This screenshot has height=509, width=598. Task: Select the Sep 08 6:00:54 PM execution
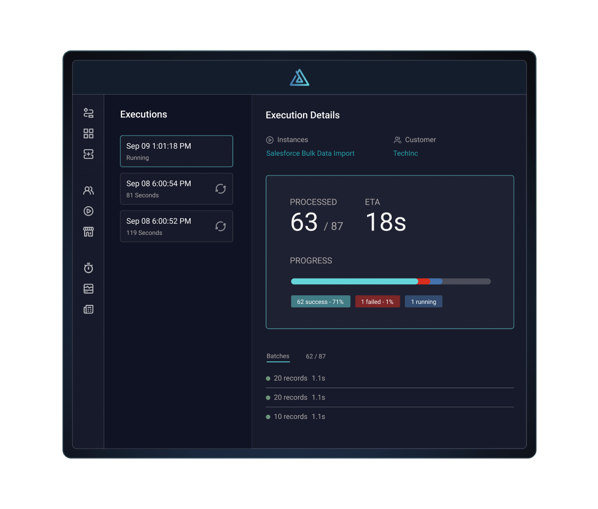coord(176,188)
